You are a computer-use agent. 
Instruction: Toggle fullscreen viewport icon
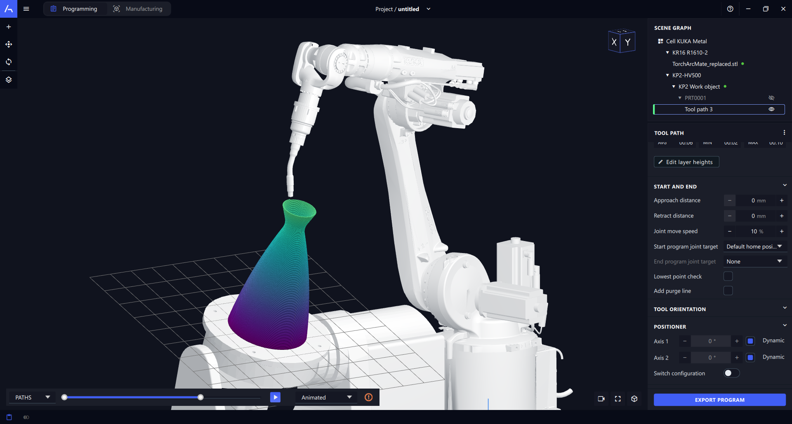(x=618, y=398)
